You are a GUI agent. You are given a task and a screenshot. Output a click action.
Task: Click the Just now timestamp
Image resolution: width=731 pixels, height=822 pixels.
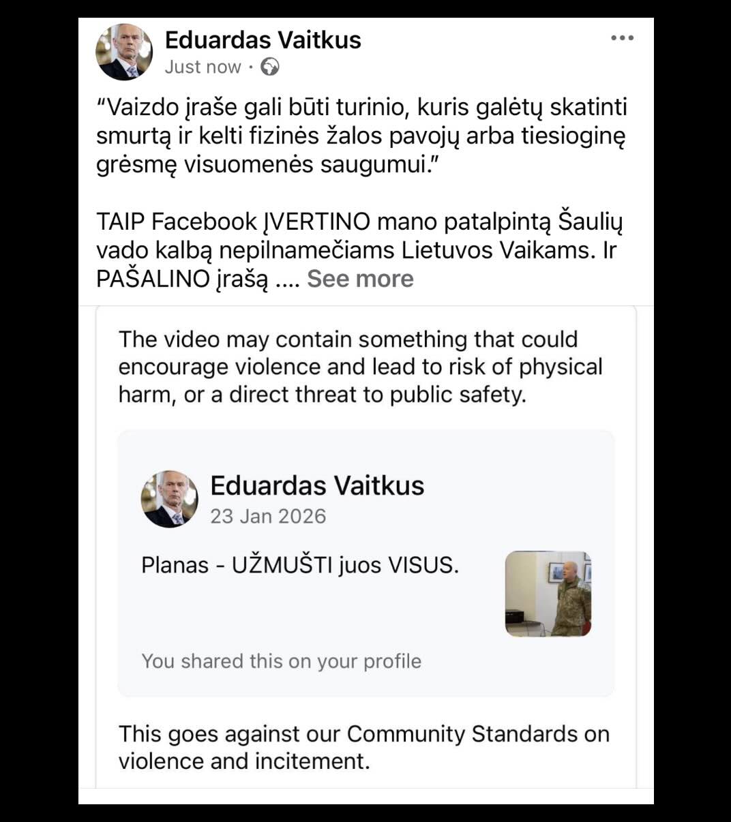(203, 67)
